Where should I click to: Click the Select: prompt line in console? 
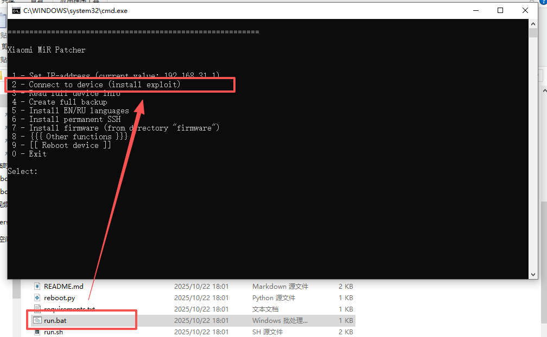point(23,171)
